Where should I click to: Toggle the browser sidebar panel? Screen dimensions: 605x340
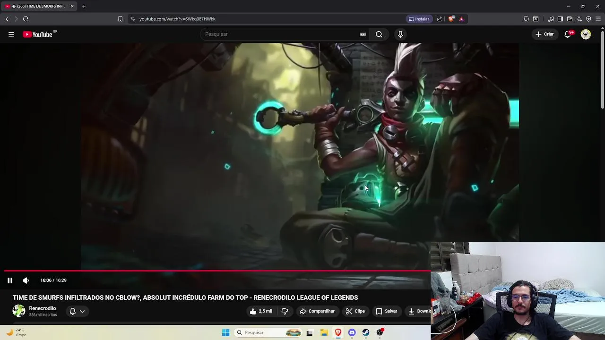560,19
